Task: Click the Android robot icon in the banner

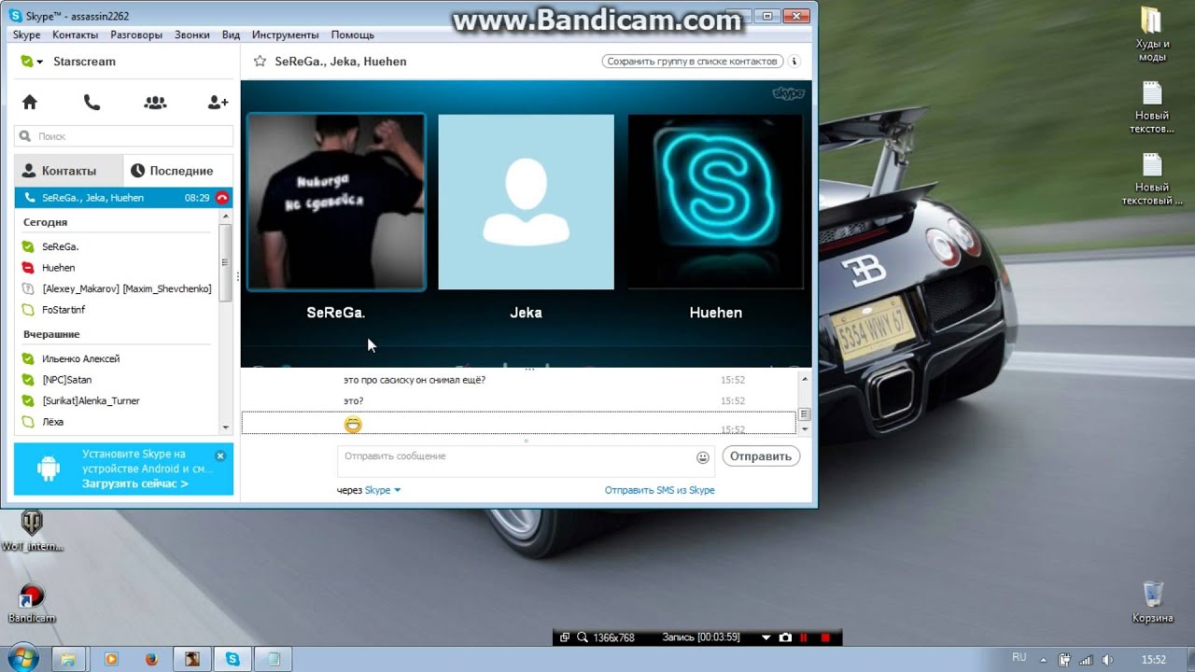Action: coord(49,469)
